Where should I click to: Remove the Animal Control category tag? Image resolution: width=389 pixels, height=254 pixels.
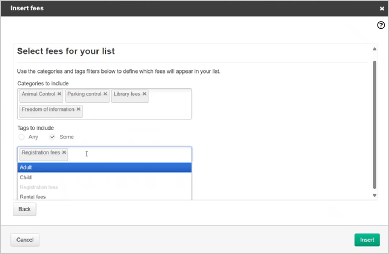(60, 94)
